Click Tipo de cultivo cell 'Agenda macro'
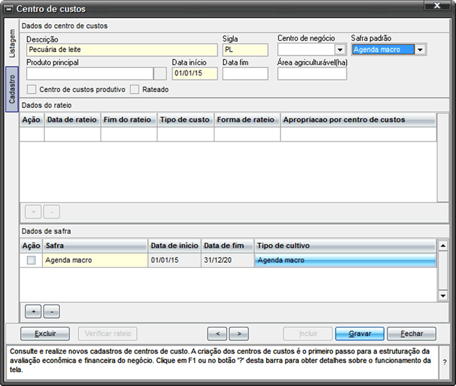 click(345, 260)
